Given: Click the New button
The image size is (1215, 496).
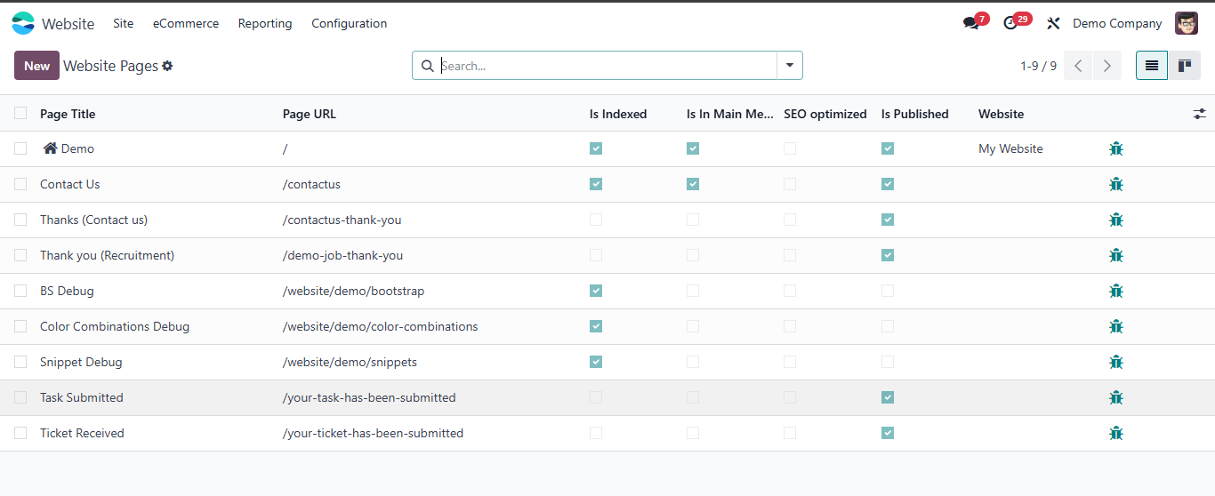Looking at the screenshot, I should pos(36,66).
